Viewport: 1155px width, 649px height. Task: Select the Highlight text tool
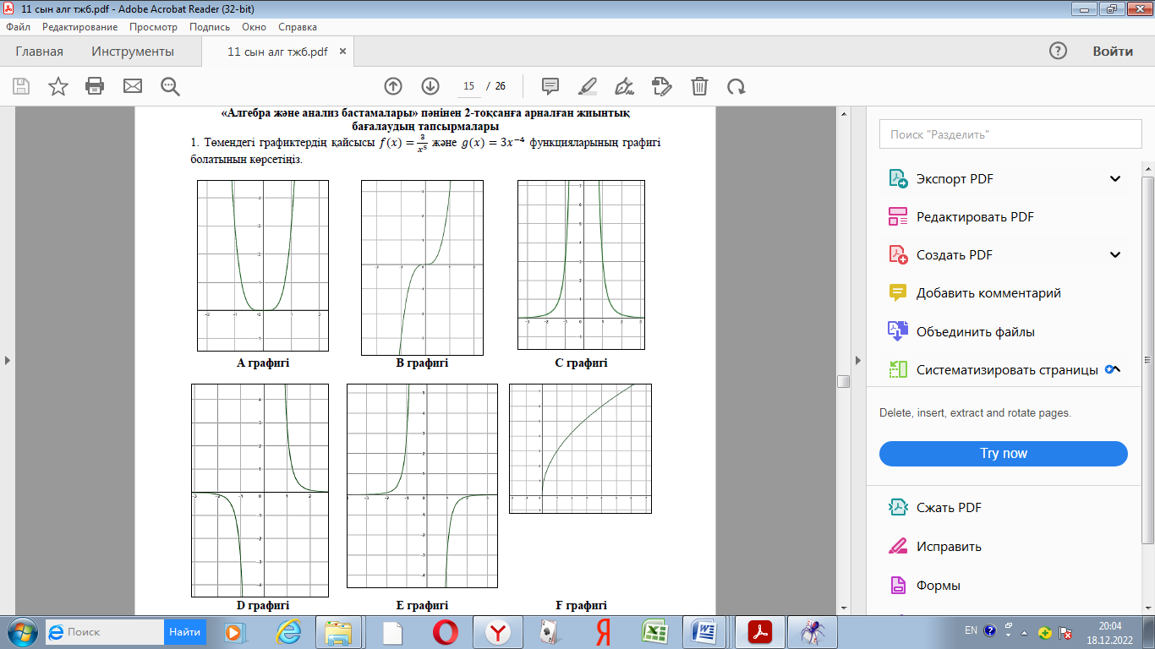(x=588, y=85)
